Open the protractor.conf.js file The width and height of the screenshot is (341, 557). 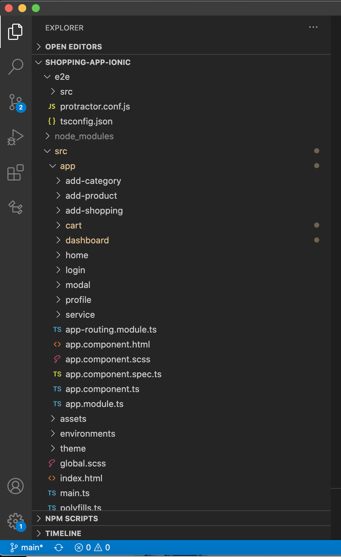click(x=95, y=106)
